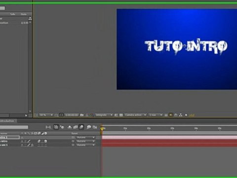The height and width of the screenshot is (178, 237).
Task: Open grid and guide options icon
Action: [56, 115]
